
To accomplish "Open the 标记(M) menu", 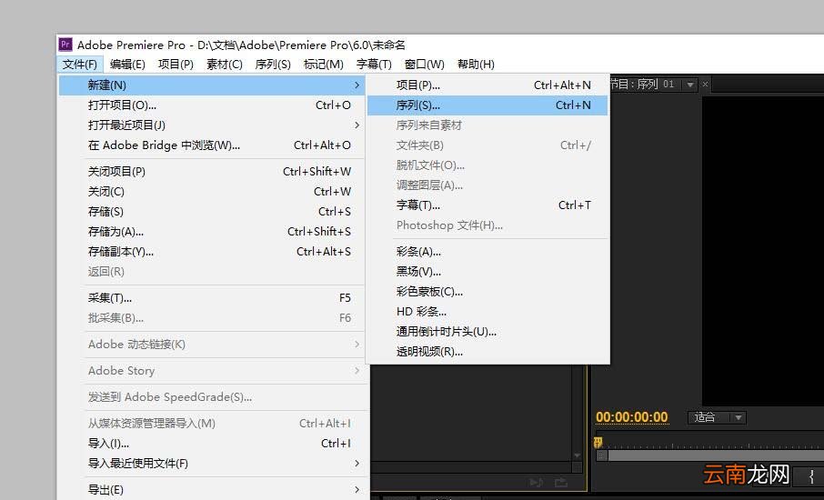I will tap(323, 64).
